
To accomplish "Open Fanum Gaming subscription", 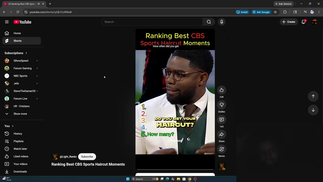I will (22, 68).
